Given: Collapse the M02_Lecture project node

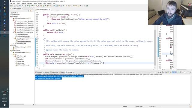Looking at the screenshot, I should point(10,51).
